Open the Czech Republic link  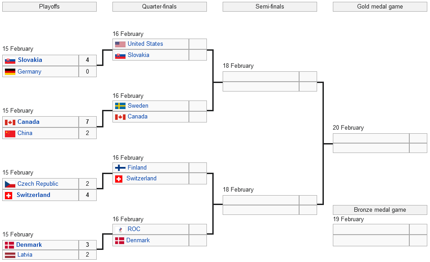point(38,184)
